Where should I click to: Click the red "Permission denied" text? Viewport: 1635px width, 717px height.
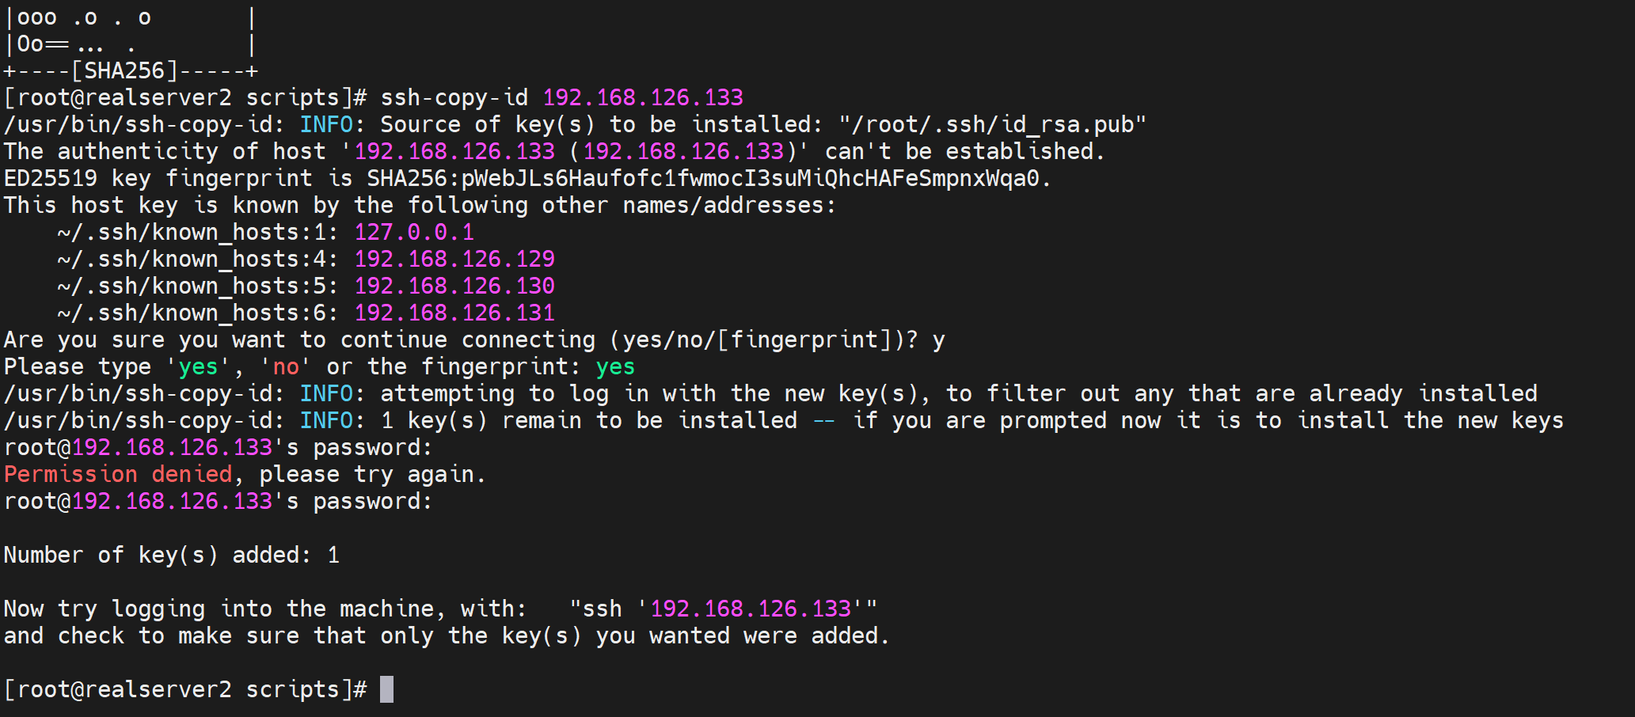coord(118,474)
